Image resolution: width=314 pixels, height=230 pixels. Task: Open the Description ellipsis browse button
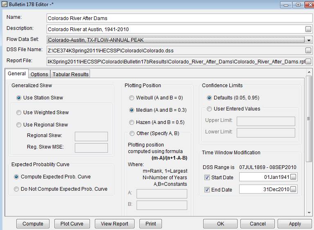coord(308,29)
